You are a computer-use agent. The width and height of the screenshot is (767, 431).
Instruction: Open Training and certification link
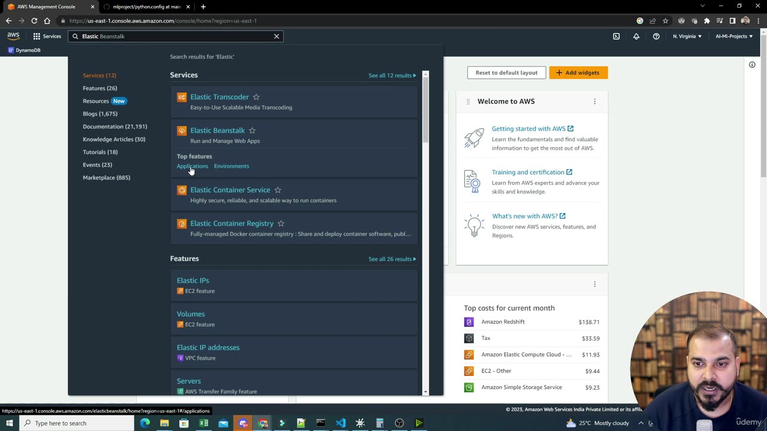[x=532, y=172]
